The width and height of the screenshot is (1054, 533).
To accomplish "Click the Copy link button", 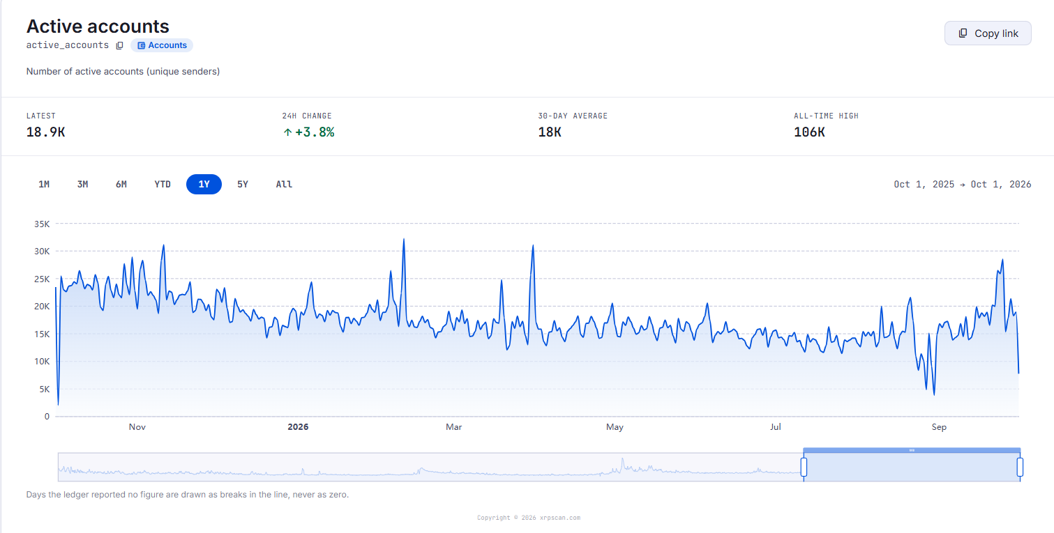I will 988,33.
